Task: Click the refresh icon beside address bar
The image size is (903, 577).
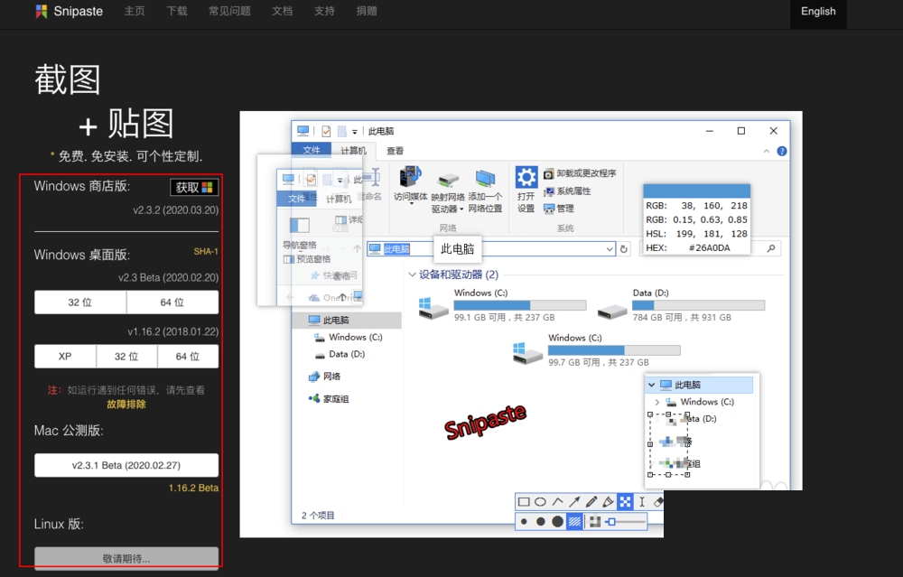Action: pyautogui.click(x=624, y=248)
